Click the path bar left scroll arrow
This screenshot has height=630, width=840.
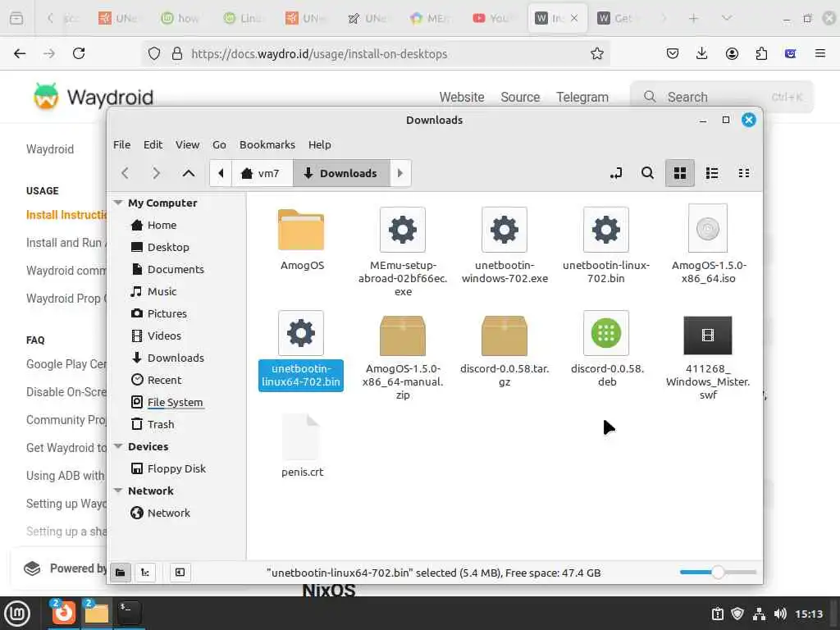[221, 173]
